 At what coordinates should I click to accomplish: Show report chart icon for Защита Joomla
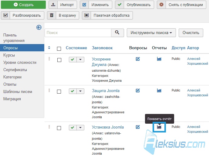[159, 91]
